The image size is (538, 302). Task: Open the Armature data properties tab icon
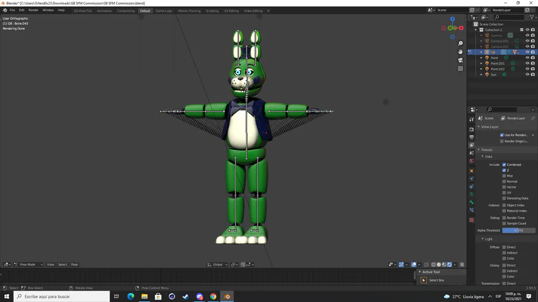(x=472, y=195)
